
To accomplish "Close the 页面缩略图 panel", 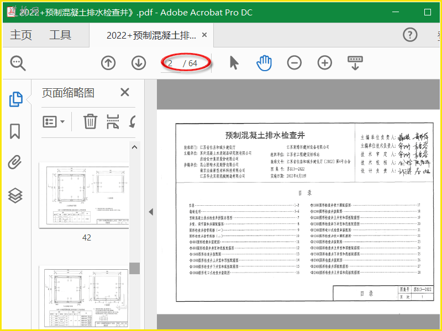I will [x=125, y=92].
